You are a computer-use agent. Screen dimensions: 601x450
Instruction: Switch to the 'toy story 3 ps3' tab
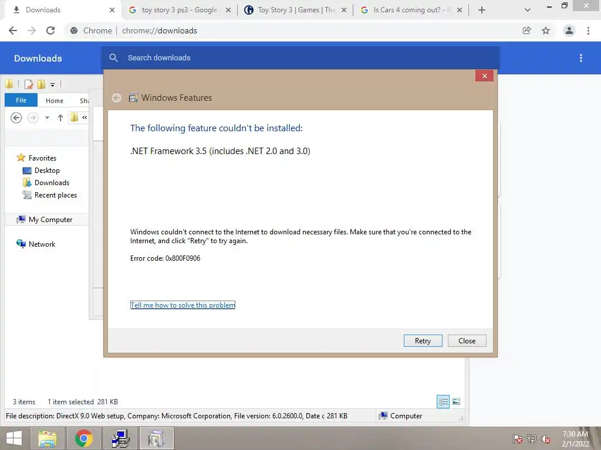[x=178, y=10]
